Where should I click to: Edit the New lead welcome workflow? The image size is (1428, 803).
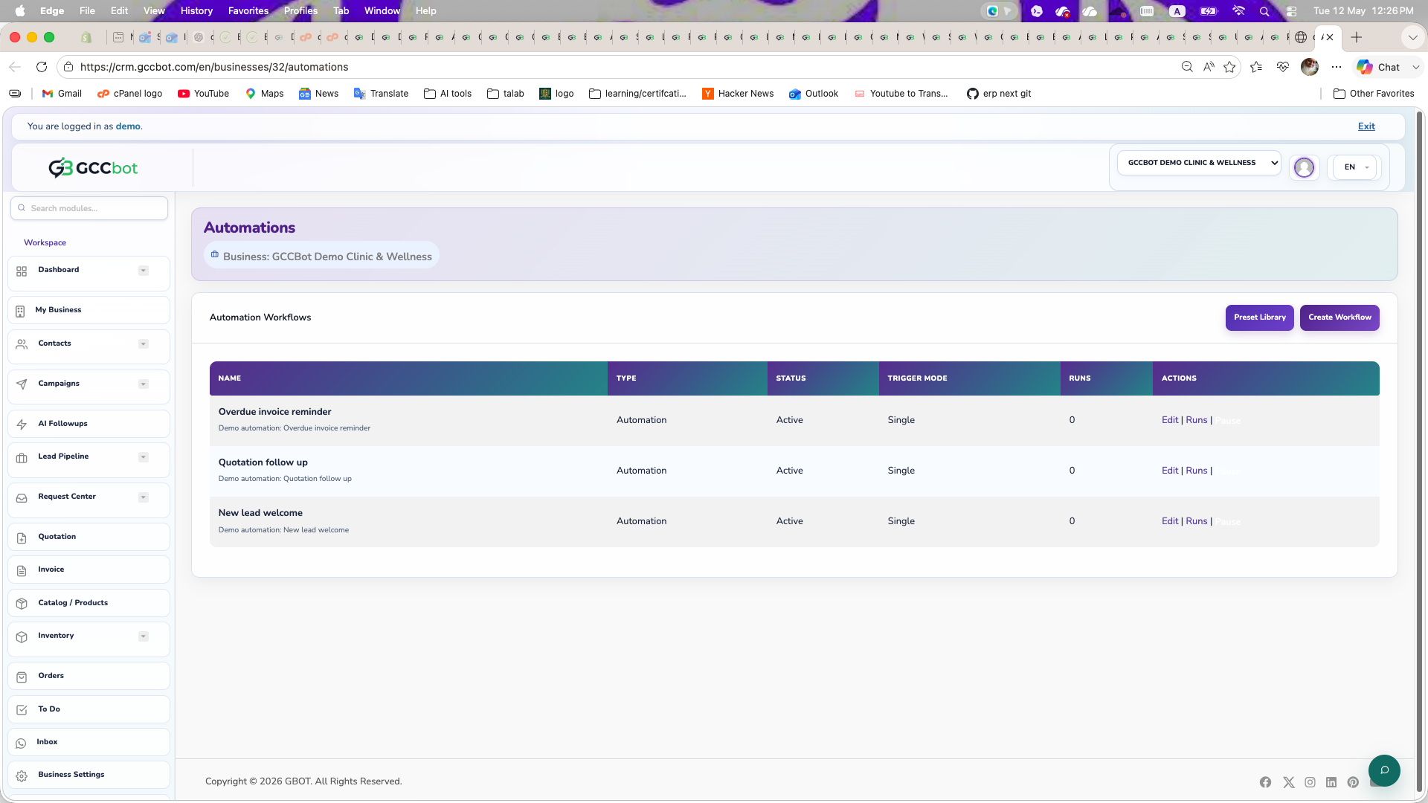[x=1170, y=521]
